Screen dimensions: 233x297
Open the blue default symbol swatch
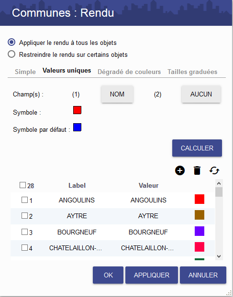pyautogui.click(x=77, y=127)
